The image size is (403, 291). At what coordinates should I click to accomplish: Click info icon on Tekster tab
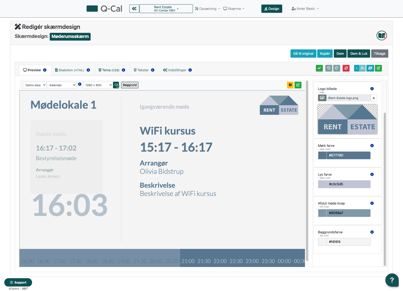(153, 70)
